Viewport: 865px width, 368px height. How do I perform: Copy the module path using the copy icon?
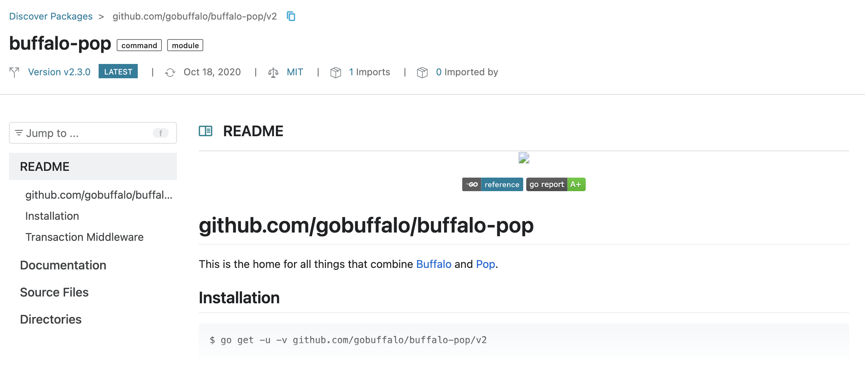coord(291,16)
